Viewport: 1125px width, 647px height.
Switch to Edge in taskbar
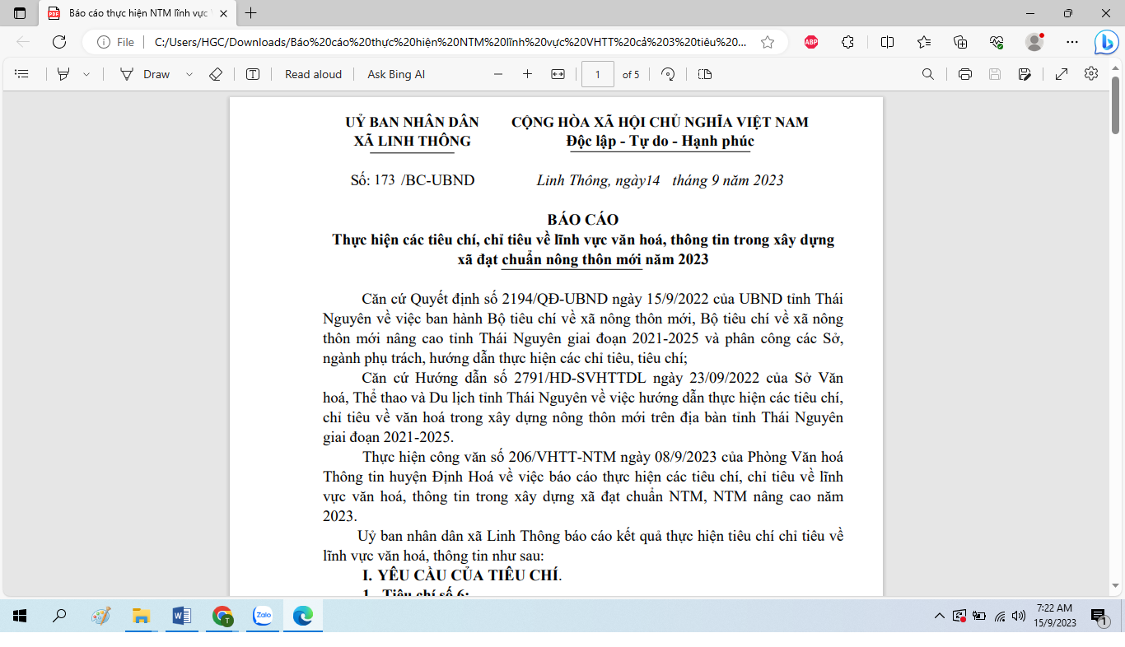pos(303,615)
